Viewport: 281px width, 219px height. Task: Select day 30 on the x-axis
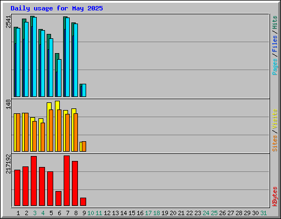255,213
